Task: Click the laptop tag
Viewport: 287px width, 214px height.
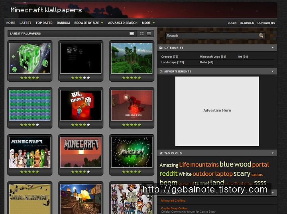Action: click(x=224, y=174)
